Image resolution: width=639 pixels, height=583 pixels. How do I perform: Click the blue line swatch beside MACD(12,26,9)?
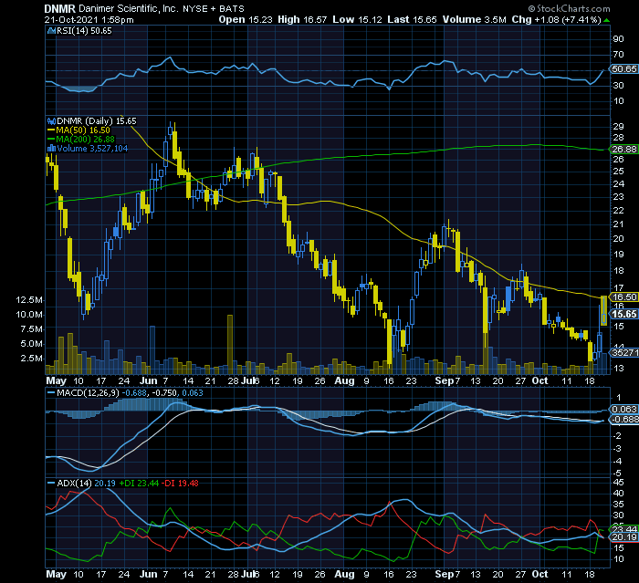tap(51, 393)
